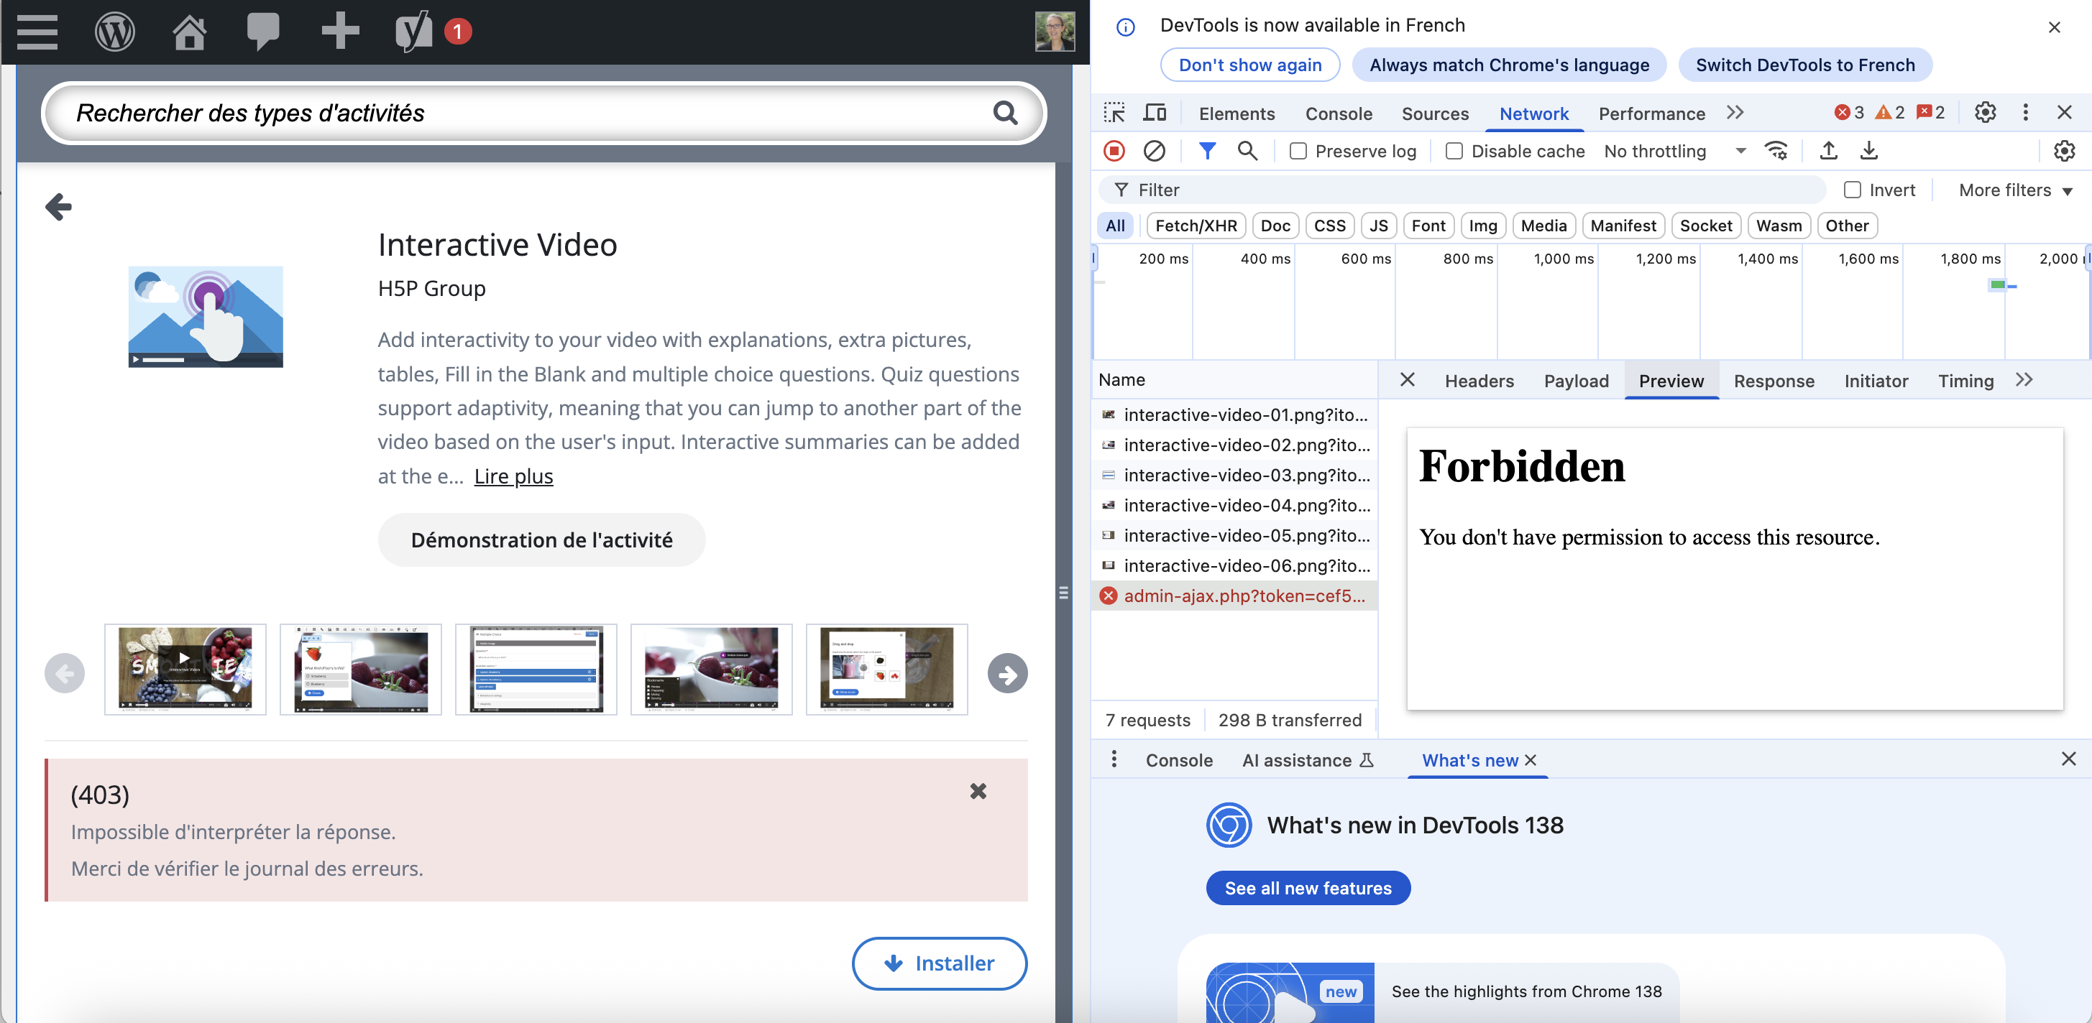Open user profile avatar
The height and width of the screenshot is (1023, 2092).
1054,32
